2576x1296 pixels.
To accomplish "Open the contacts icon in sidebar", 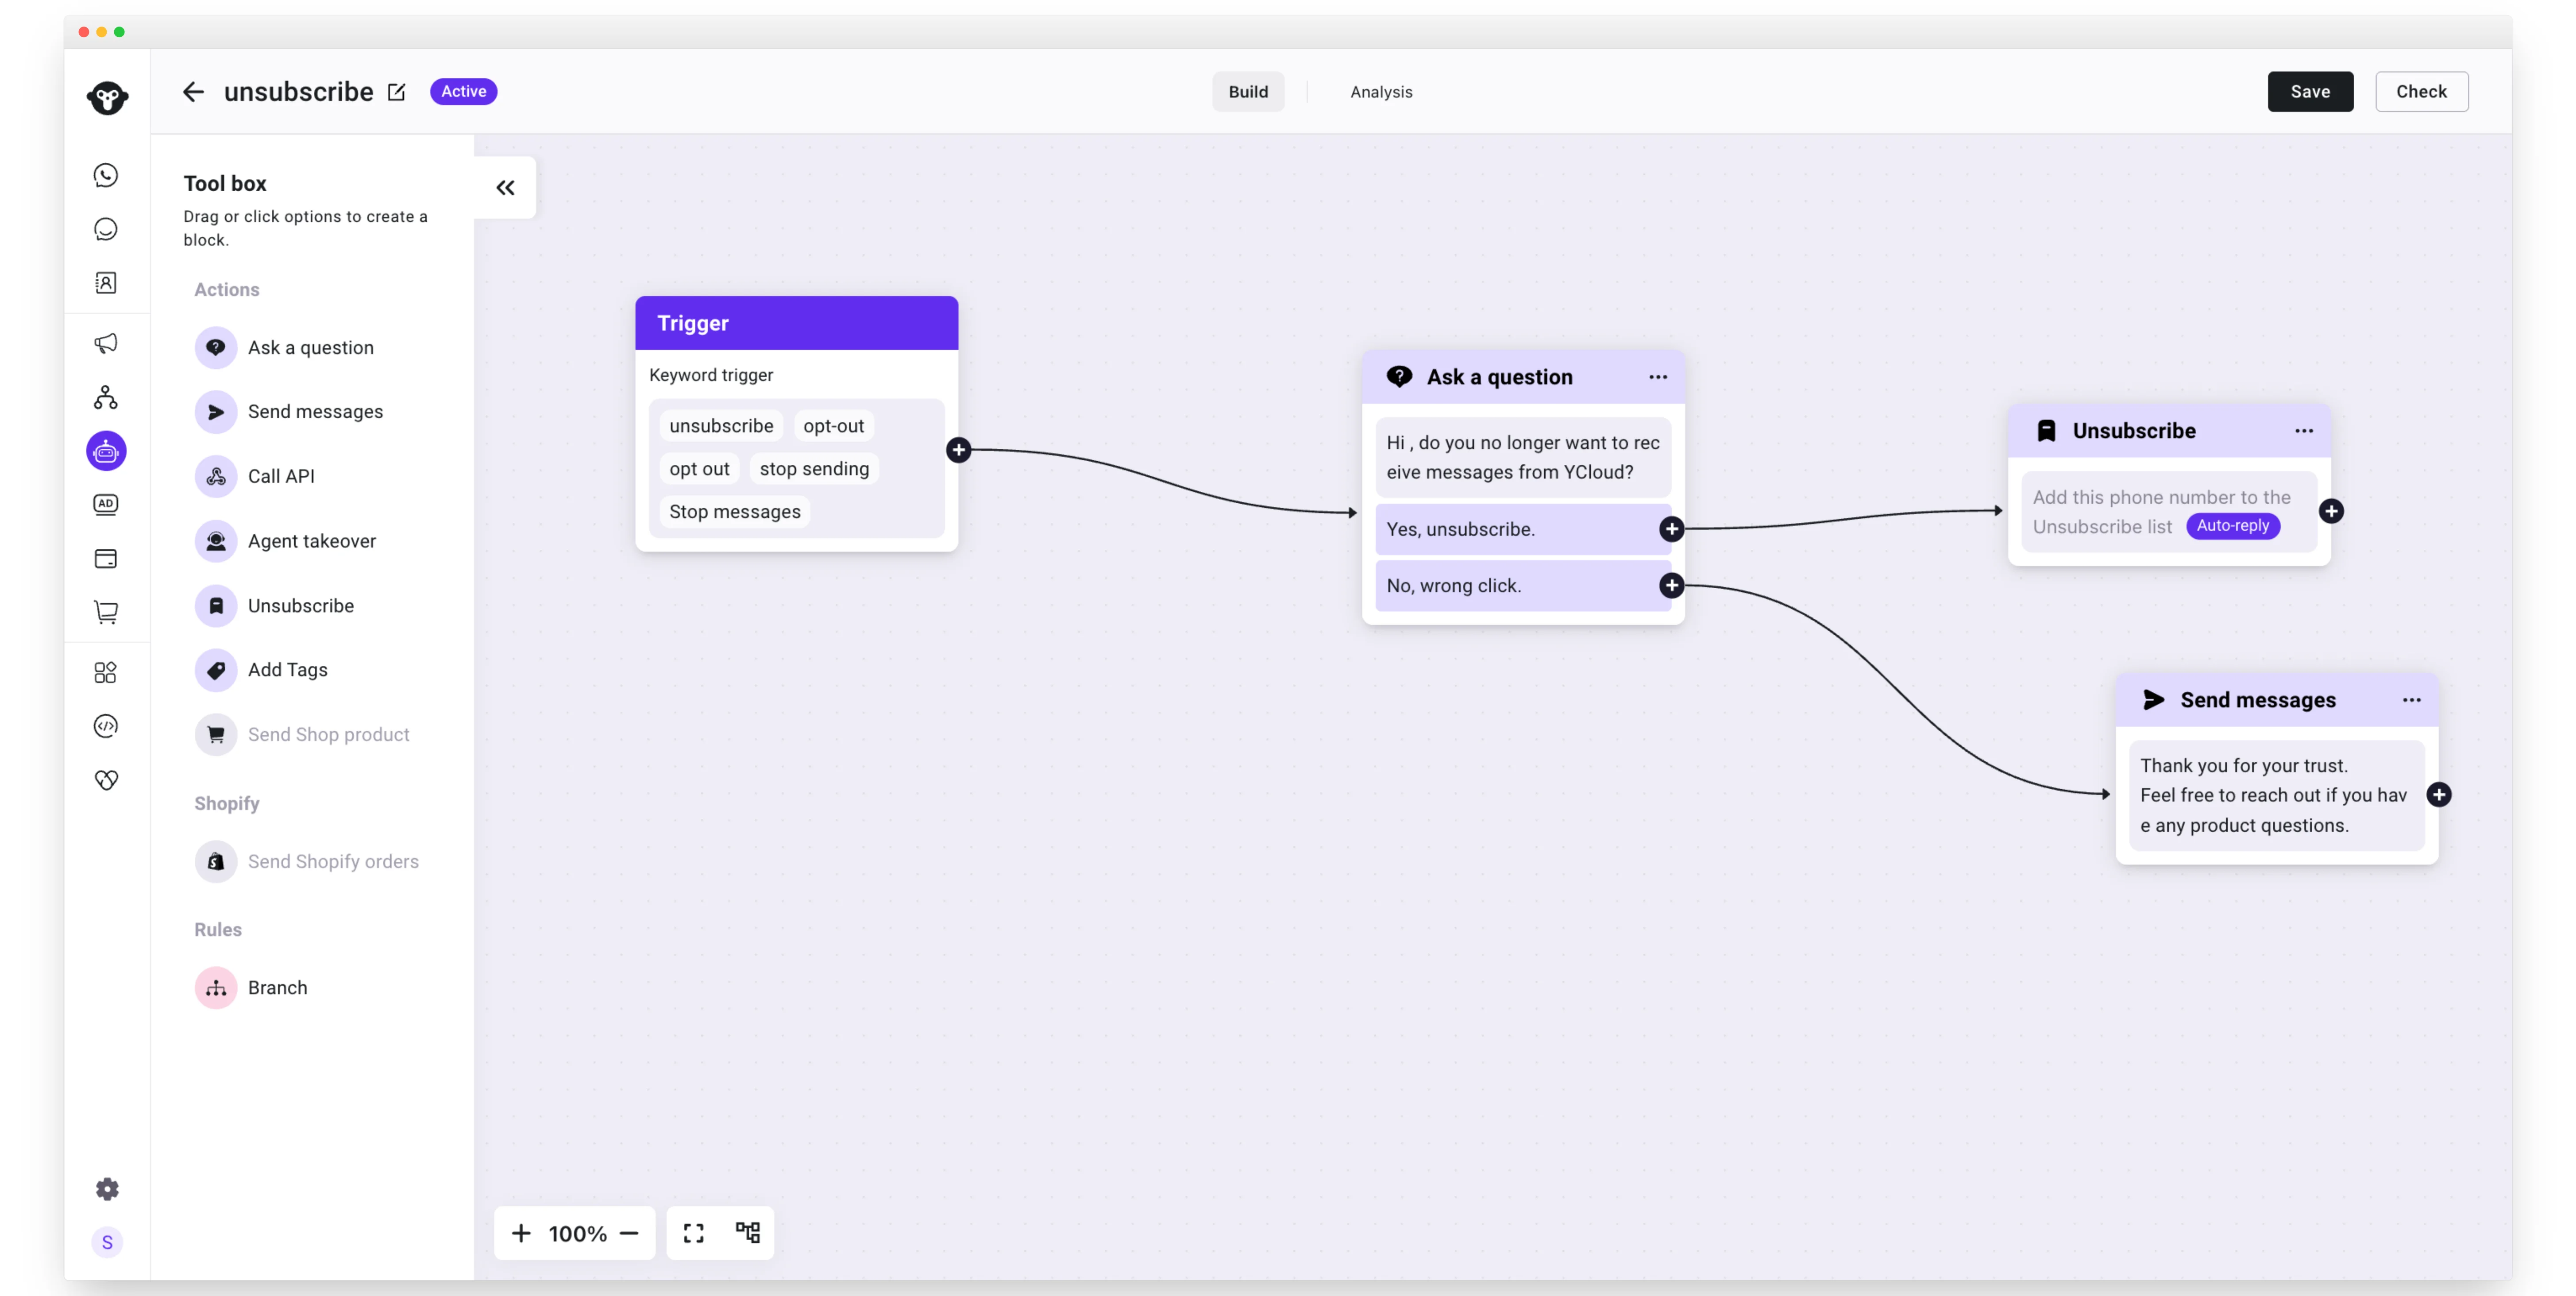I will (106, 283).
